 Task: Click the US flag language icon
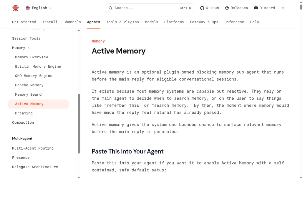(x=28, y=8)
